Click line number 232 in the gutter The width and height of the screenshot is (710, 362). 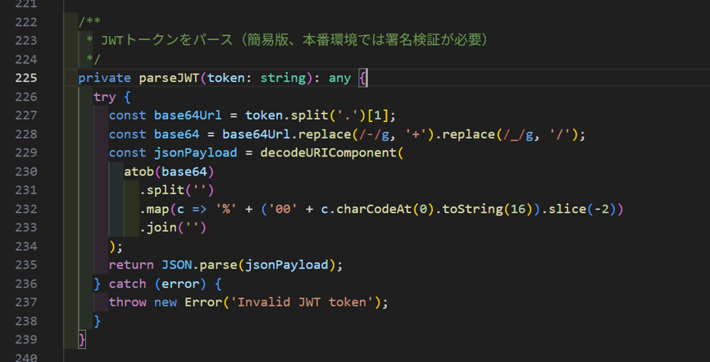(25, 209)
